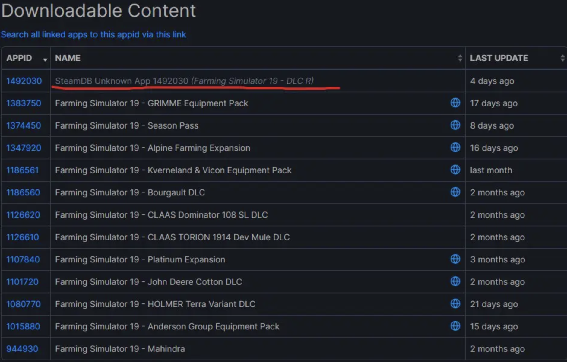Open appid link 1107840
Viewport: 567px width, 362px height.
click(x=23, y=259)
